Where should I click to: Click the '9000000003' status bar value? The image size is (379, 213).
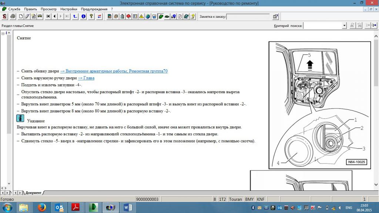[147, 199]
